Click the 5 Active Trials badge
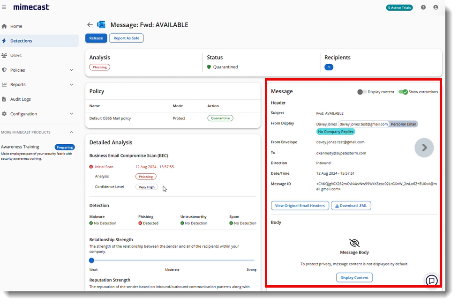The image size is (458, 304). (399, 7)
